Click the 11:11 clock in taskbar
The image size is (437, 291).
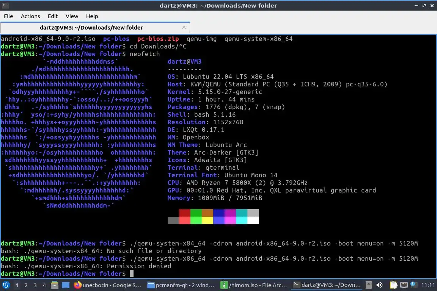(x=428, y=285)
